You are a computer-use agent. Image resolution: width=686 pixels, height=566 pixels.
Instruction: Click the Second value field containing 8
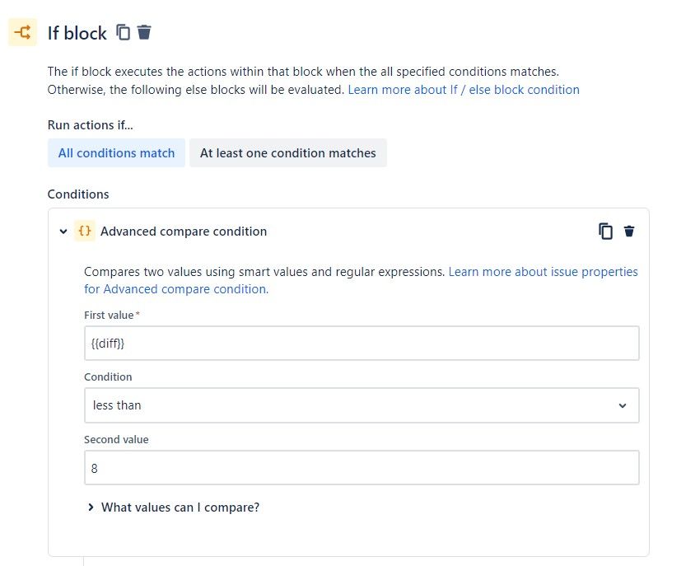(x=362, y=467)
